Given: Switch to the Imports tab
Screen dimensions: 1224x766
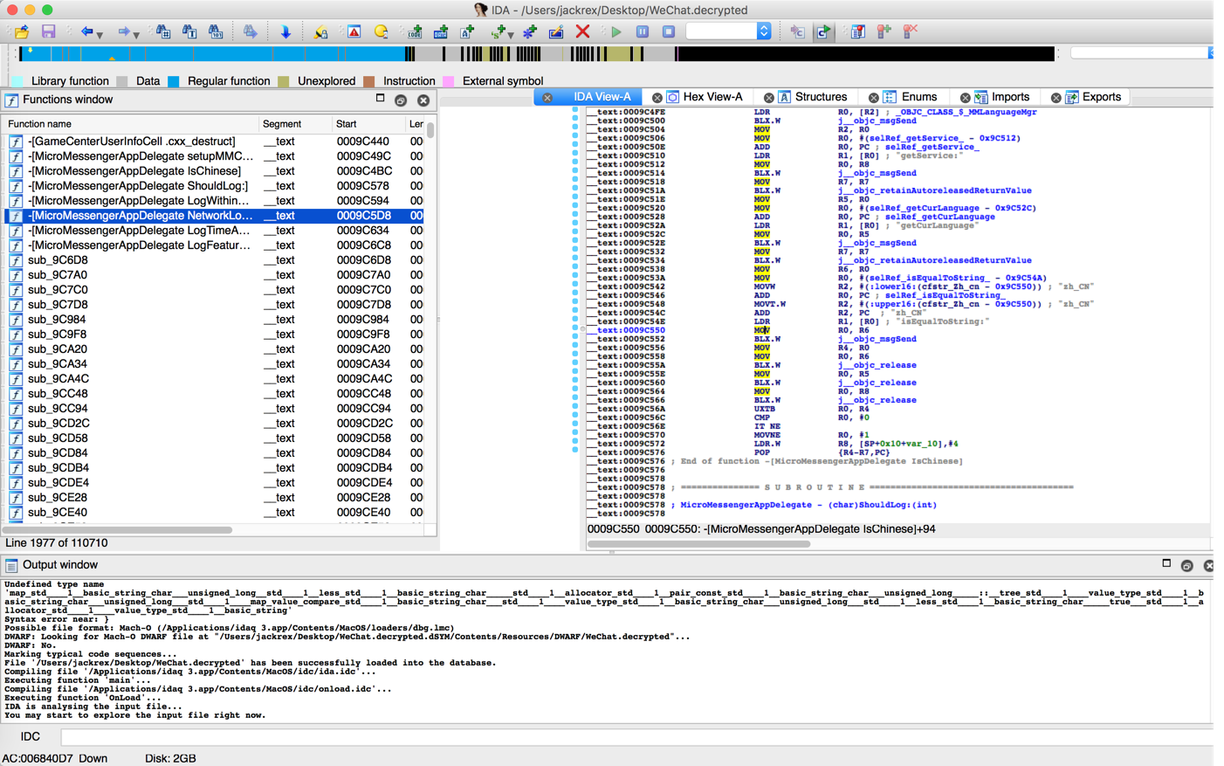Looking at the screenshot, I should point(1009,97).
